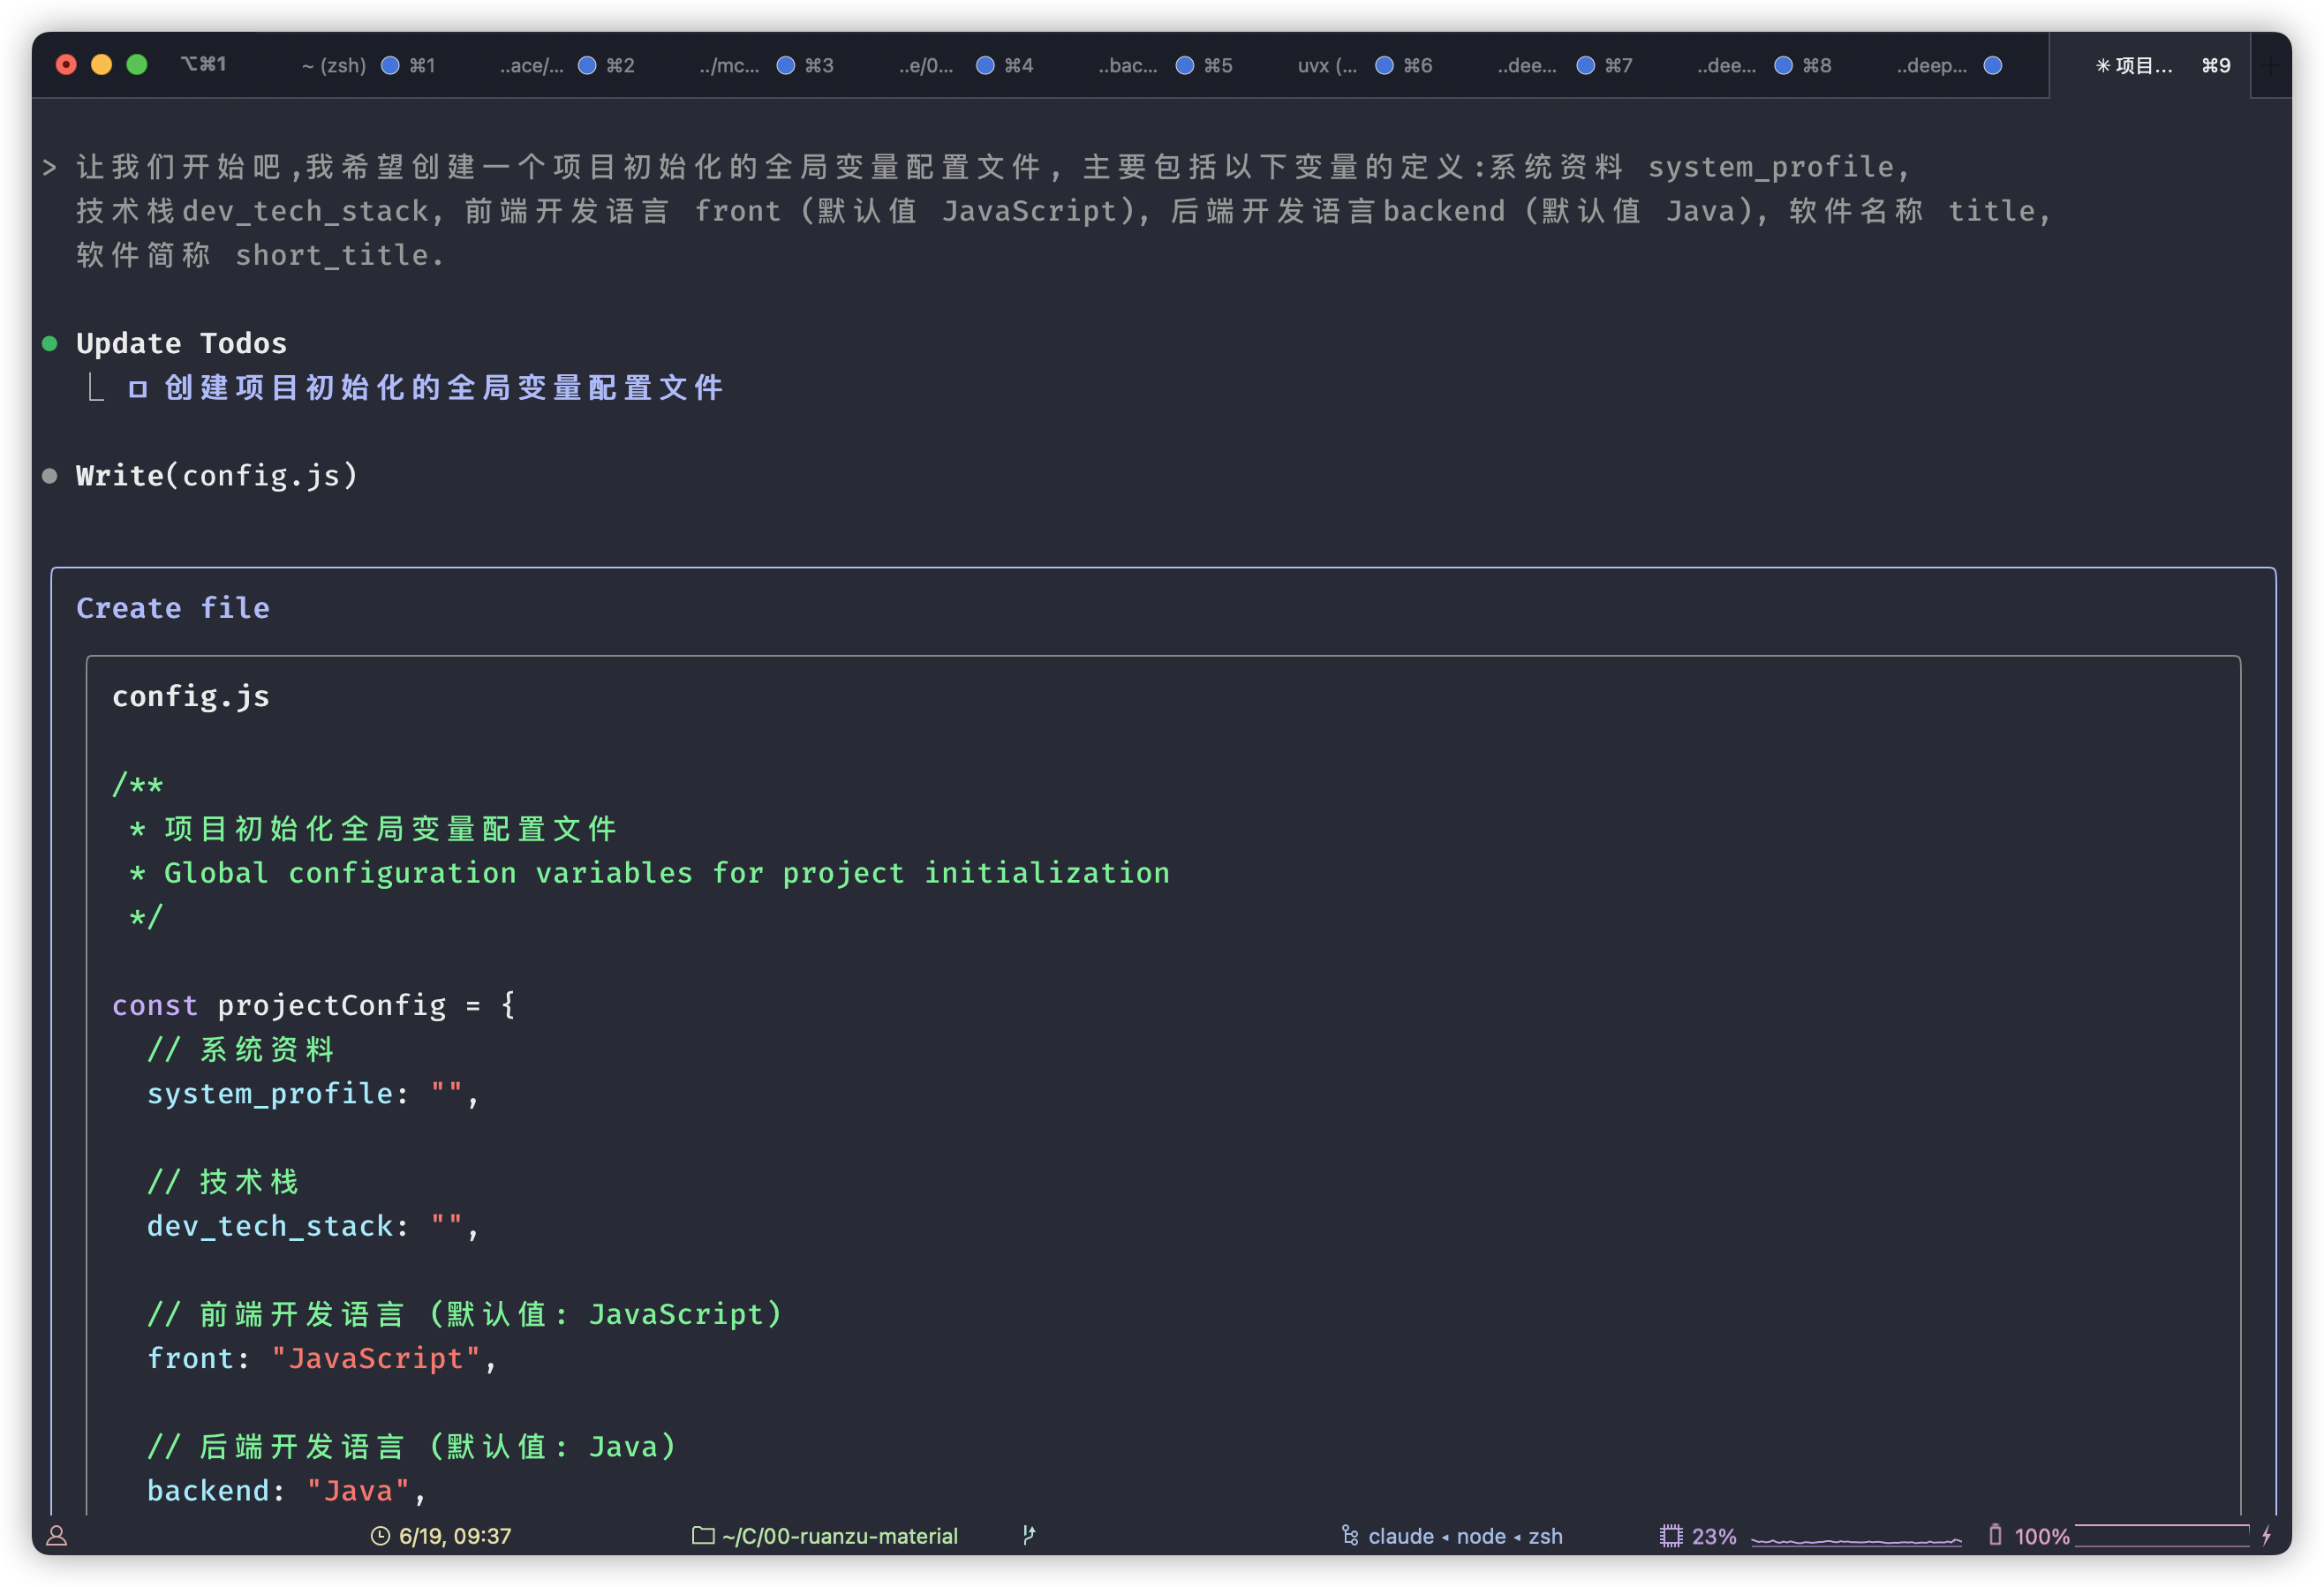Click the claude ◂ node ◂ zsh job label
Image resolution: width=2324 pixels, height=1587 pixels.
[x=1464, y=1536]
